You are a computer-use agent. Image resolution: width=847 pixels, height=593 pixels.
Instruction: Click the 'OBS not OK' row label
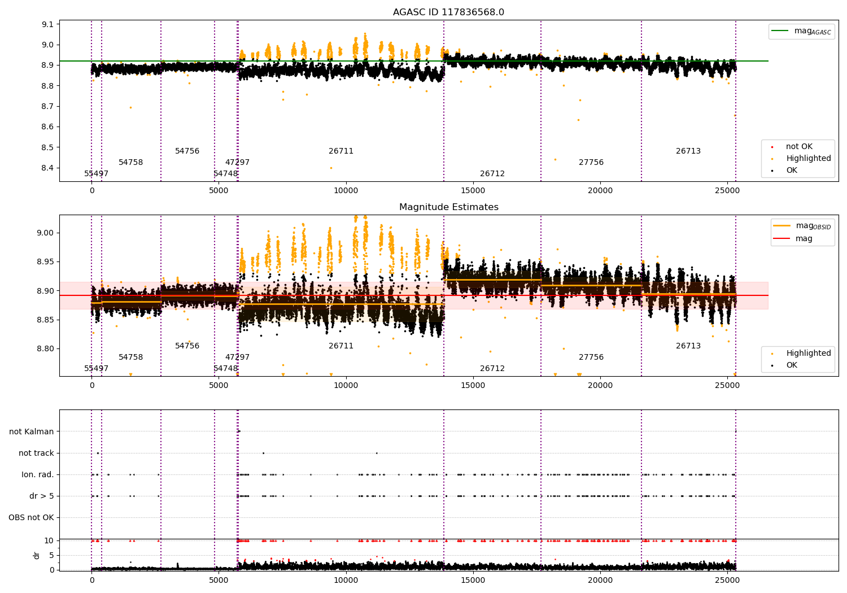(x=31, y=518)
